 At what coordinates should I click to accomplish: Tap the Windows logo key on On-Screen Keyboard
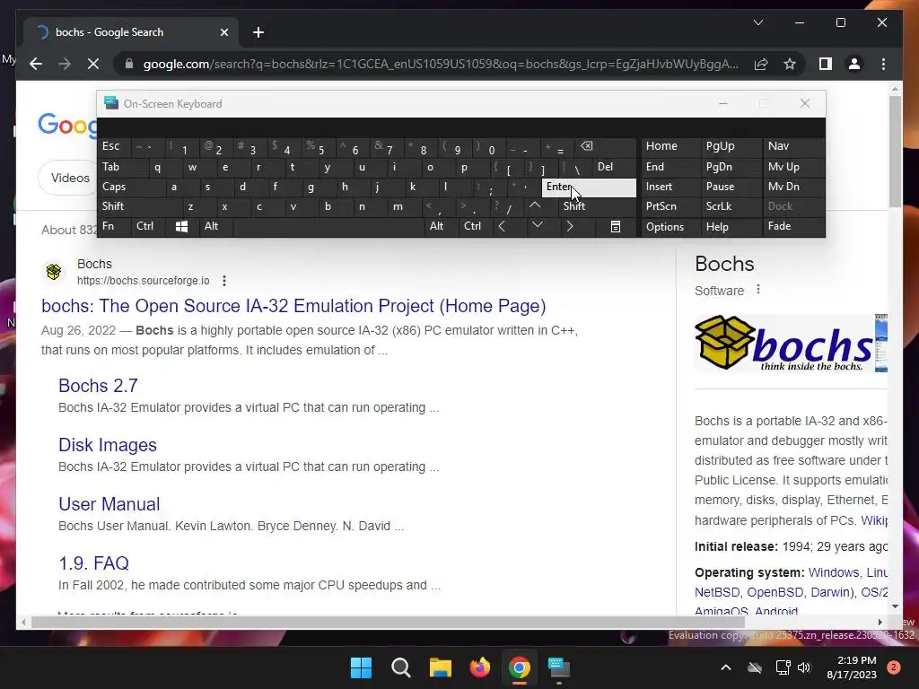[181, 226]
